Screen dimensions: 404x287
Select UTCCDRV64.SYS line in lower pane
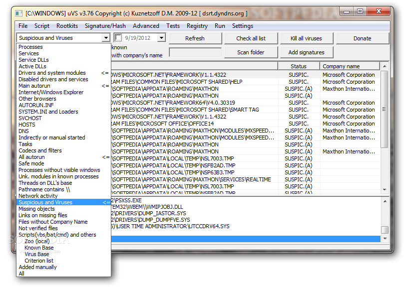click(x=246, y=226)
